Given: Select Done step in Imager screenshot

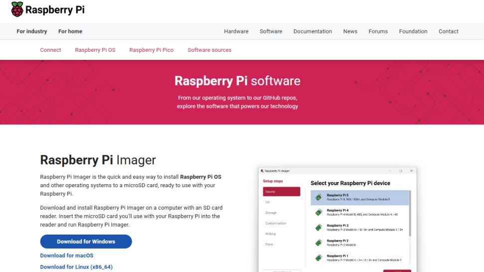Looking at the screenshot, I should pos(269,244).
